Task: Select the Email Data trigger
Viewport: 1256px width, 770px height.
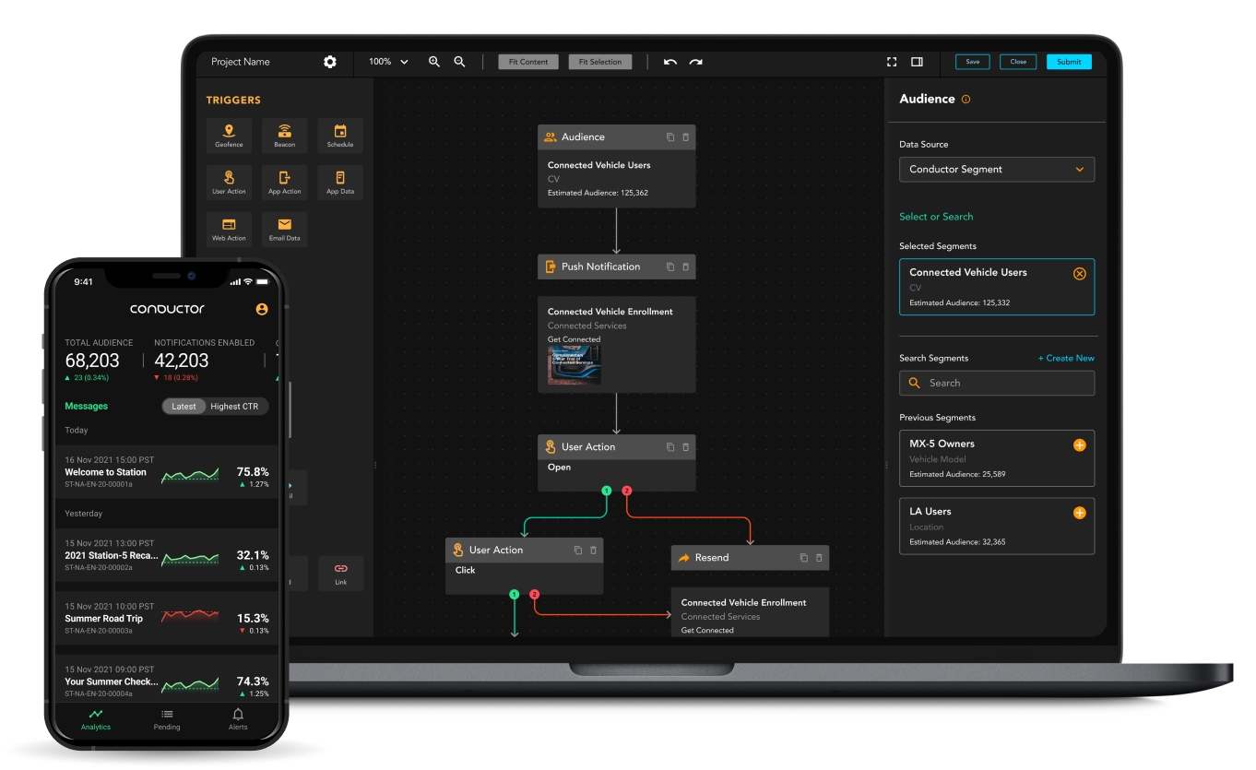Action: click(285, 230)
